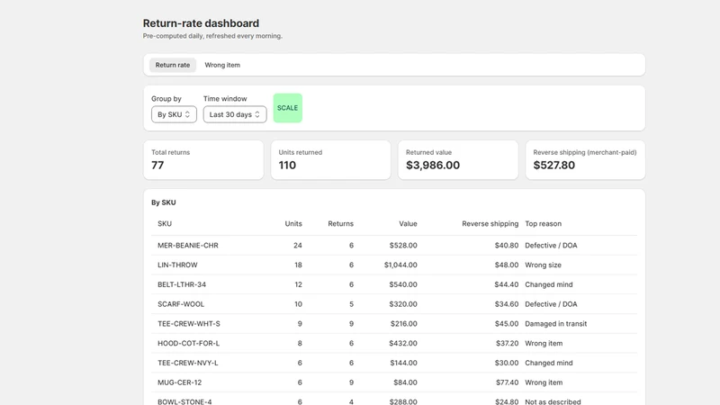
Task: Click the Returned value card showing $3,986.00
Action: pos(458,160)
